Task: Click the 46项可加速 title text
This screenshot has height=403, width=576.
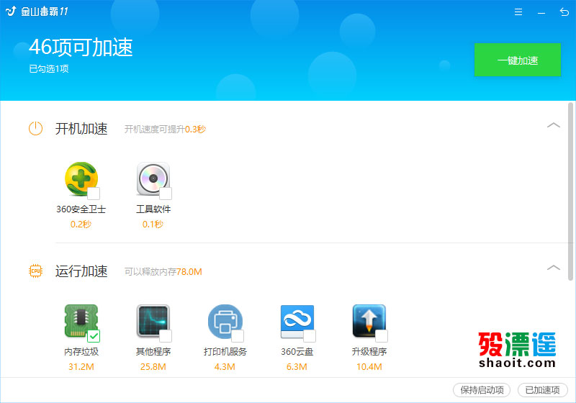Action: coord(81,47)
